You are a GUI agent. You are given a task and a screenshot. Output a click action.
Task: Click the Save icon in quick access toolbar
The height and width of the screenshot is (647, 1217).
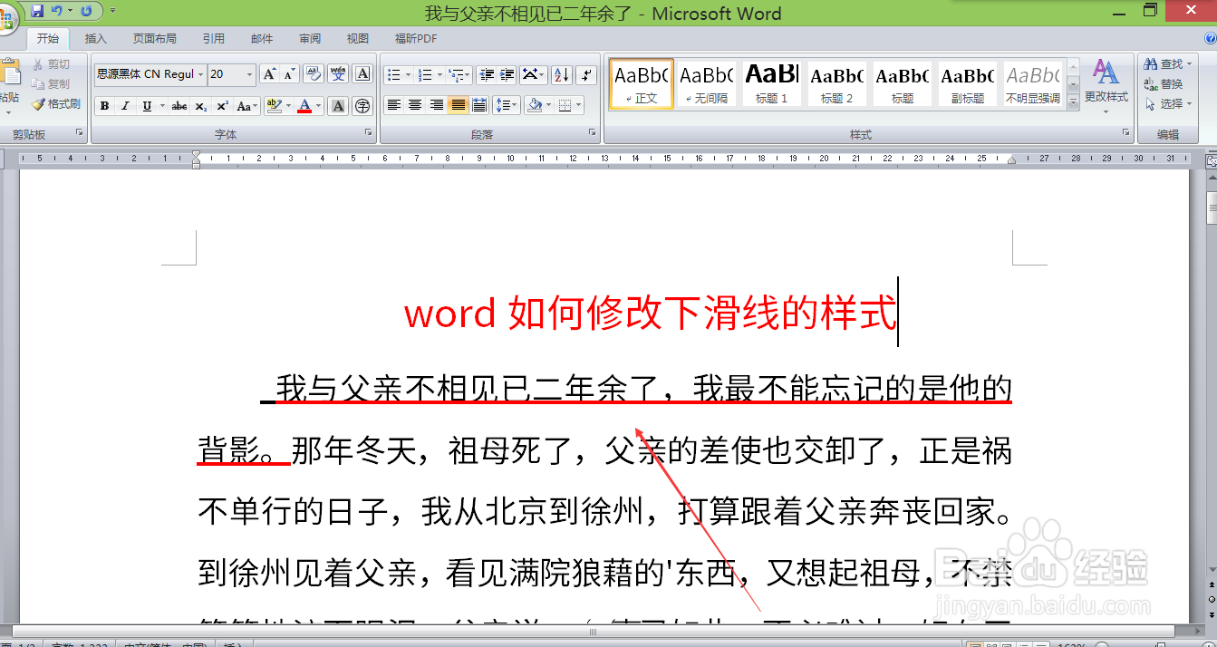37,11
